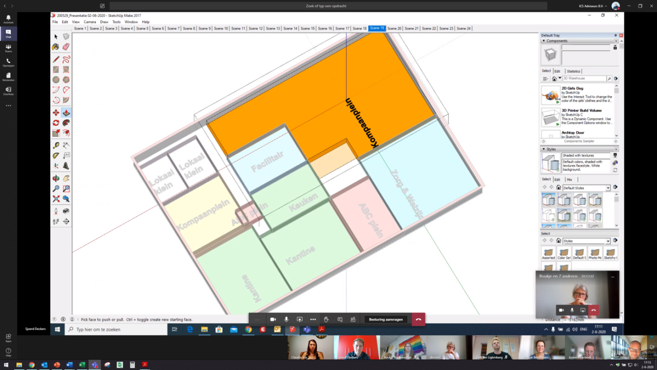The height and width of the screenshot is (370, 657).
Task: Hang up the Teams call
Action: point(418,319)
